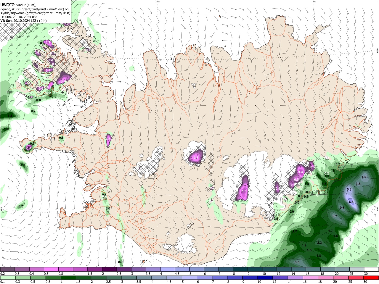Screen dimensions: 379x284
Task: Select the 'Vindur (10m)' text in the title
Action: (25, 5)
